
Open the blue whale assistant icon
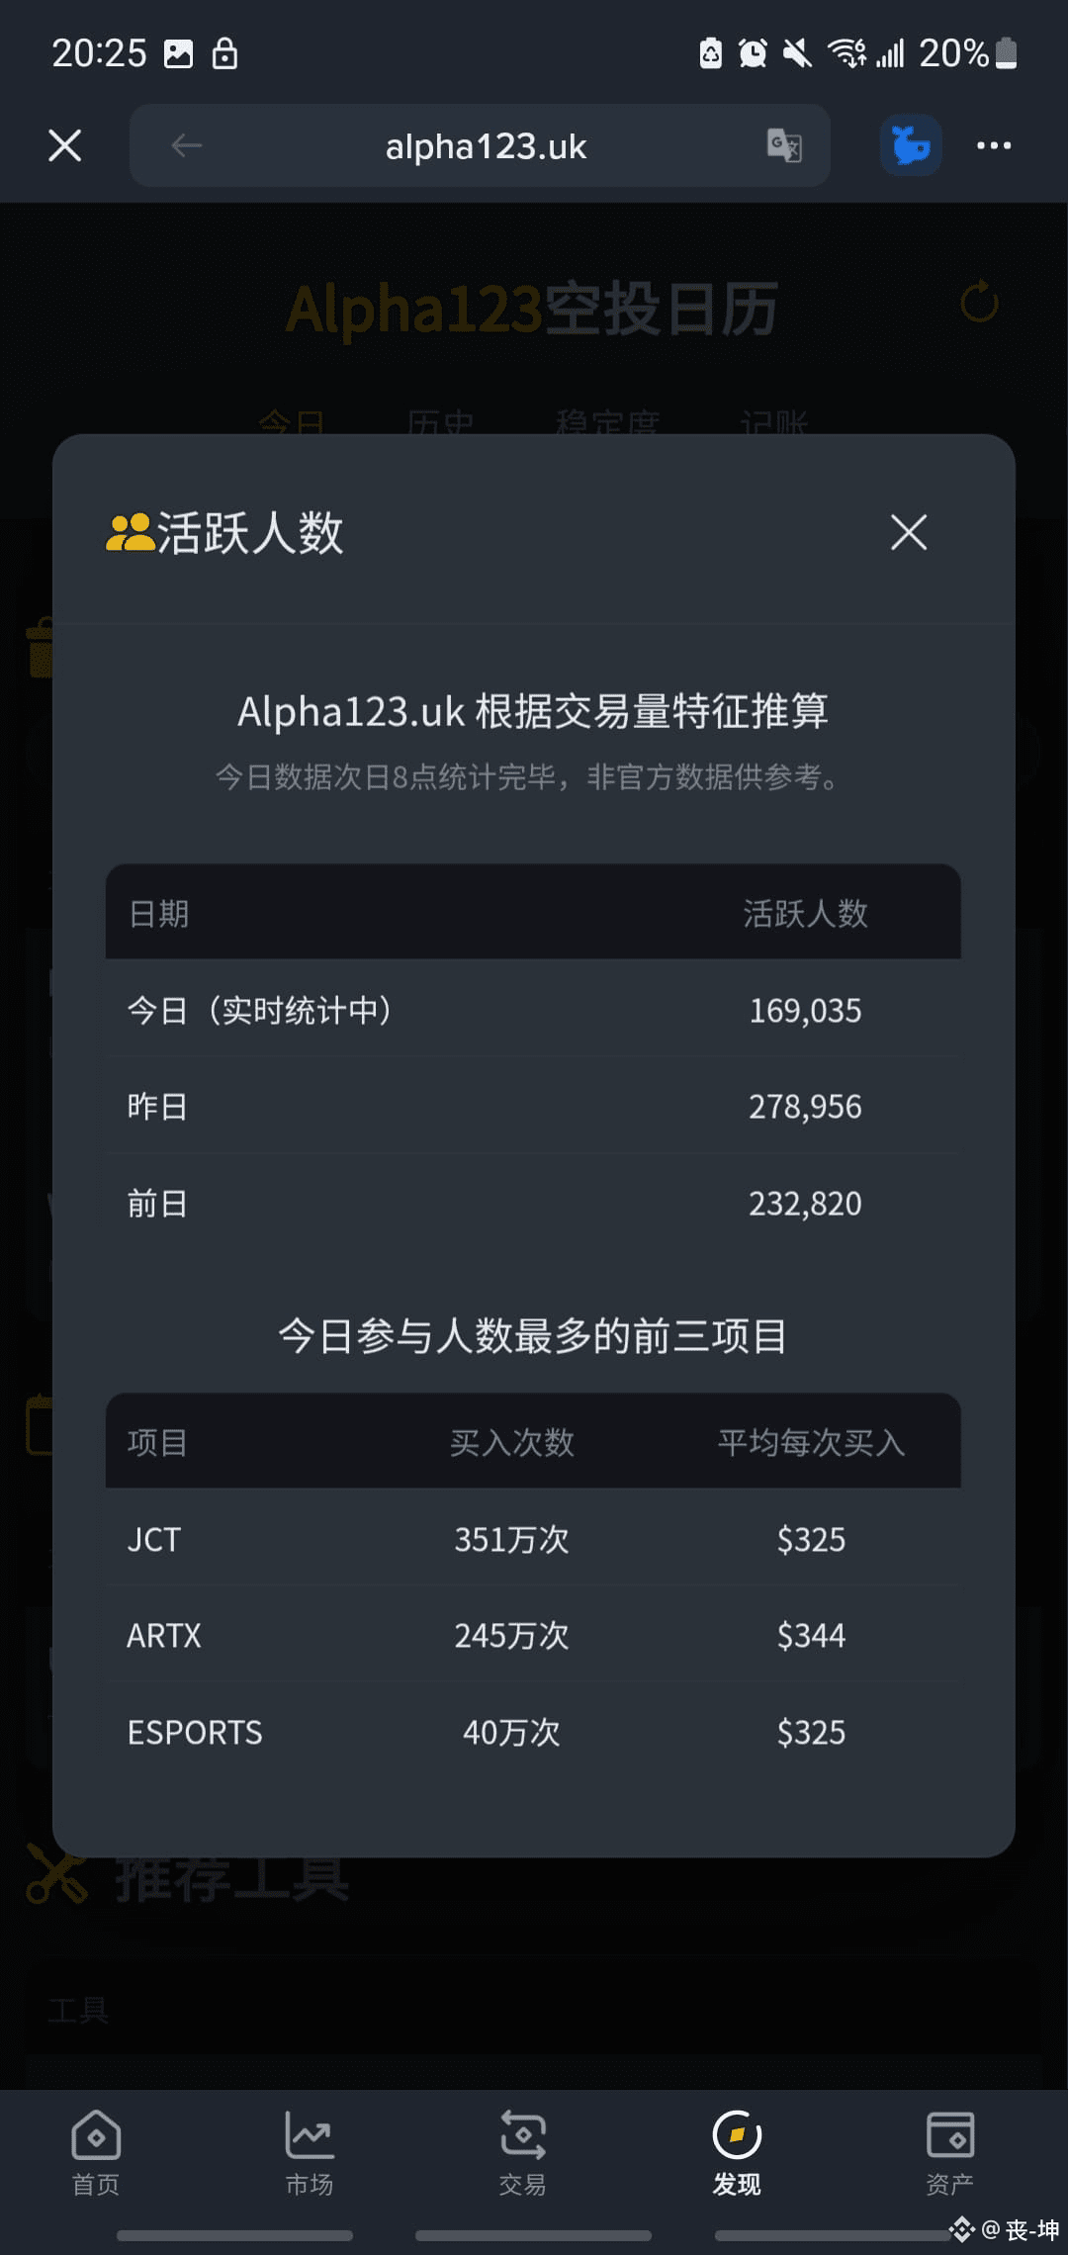911,145
